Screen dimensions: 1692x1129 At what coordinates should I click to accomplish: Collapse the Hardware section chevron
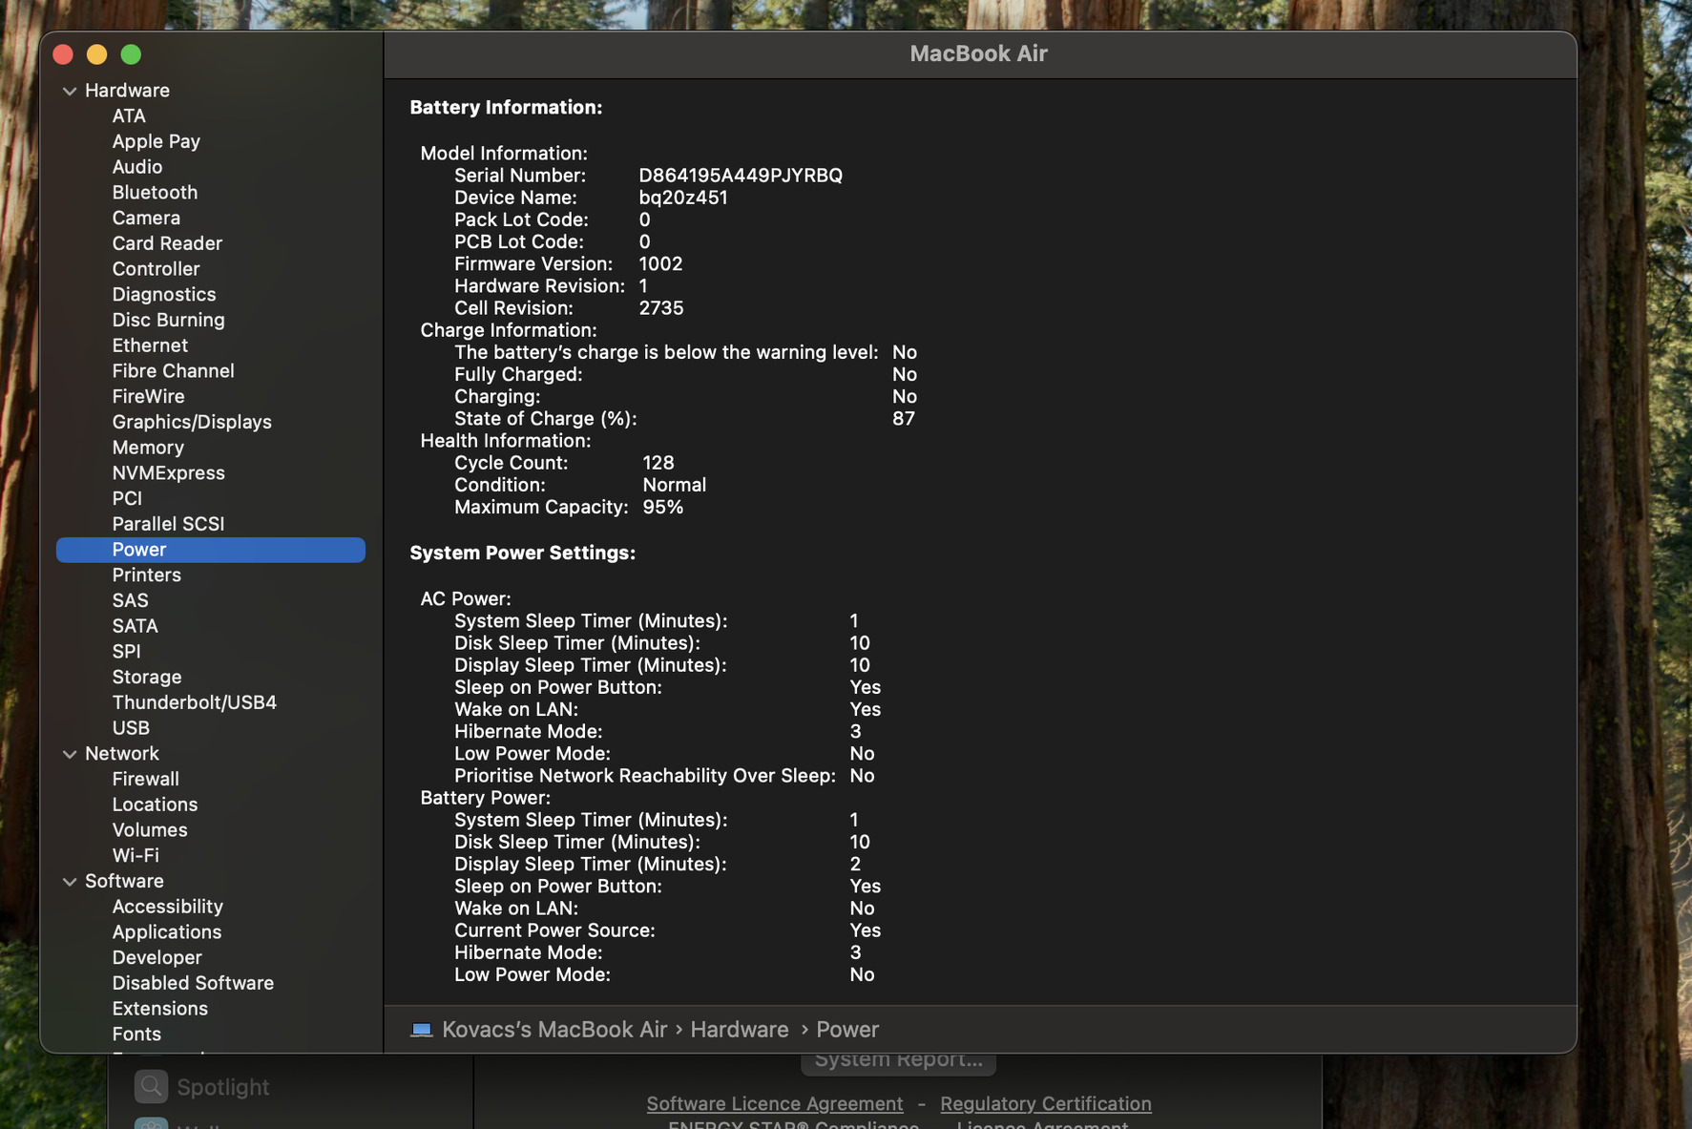pyautogui.click(x=70, y=91)
